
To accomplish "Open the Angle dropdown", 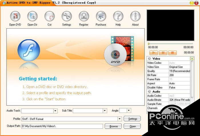I will pos(129,111).
